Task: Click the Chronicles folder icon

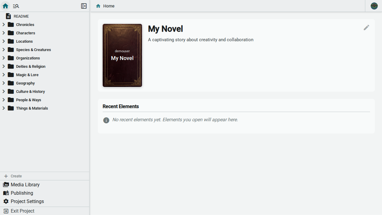Action: point(11,24)
